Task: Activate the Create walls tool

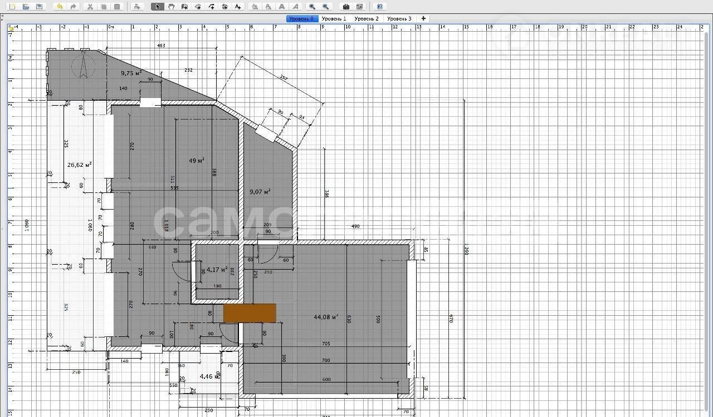Action: (x=184, y=7)
